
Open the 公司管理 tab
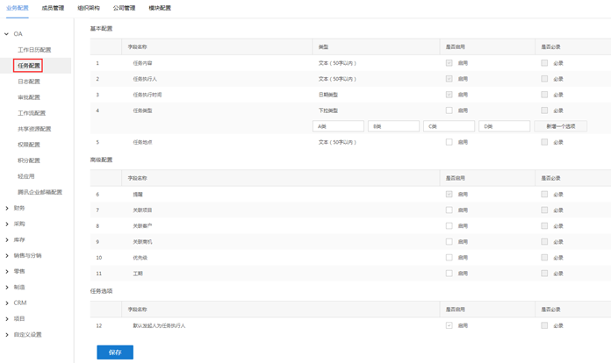pos(124,8)
